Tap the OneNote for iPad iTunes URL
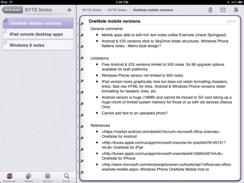This screenshot has height=183, width=244. 164,145
